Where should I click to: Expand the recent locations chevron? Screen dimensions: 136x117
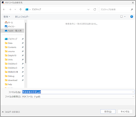coord(15,10)
